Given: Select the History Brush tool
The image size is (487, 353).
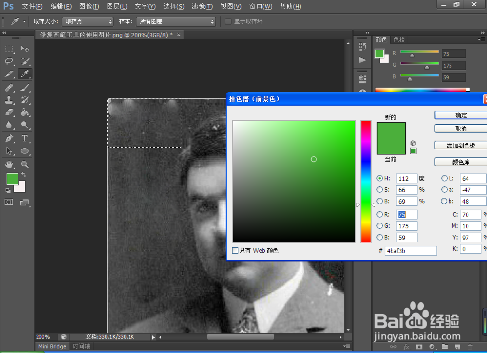Looking at the screenshot, I should [x=24, y=100].
